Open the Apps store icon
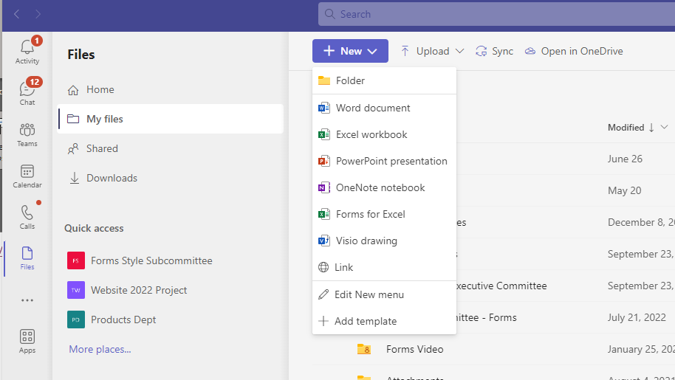This screenshot has width=675, height=380. point(27,342)
